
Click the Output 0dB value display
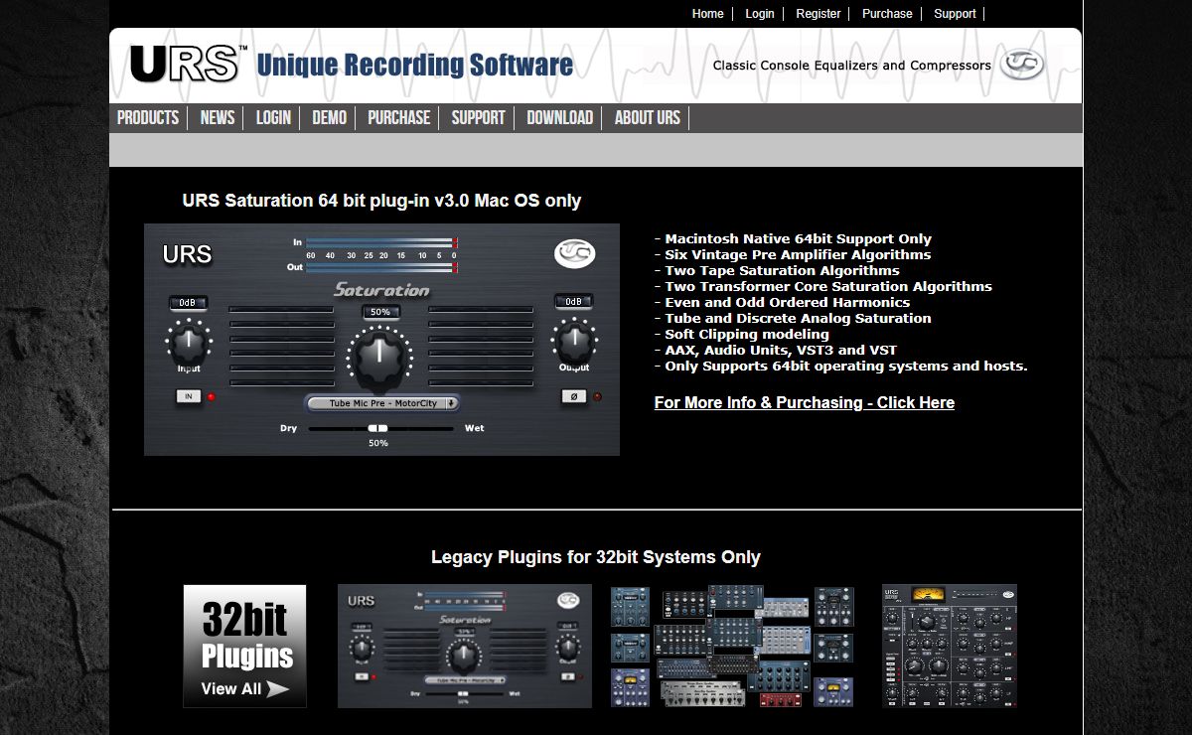(x=573, y=301)
